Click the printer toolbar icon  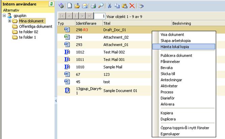pyautogui.click(x=93, y=6)
